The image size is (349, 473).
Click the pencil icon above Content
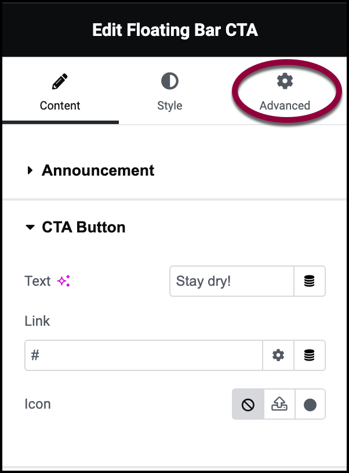tap(60, 82)
